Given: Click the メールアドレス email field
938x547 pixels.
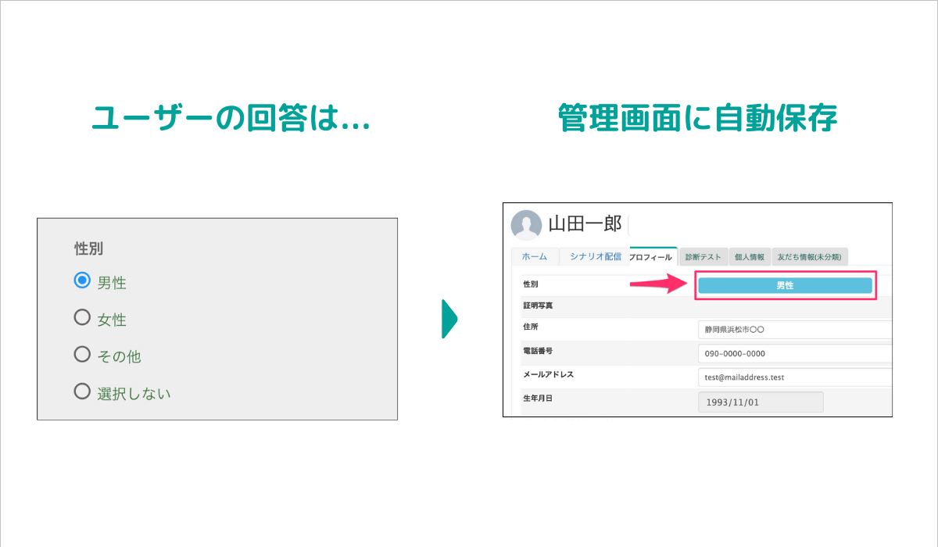Looking at the screenshot, I should click(794, 377).
